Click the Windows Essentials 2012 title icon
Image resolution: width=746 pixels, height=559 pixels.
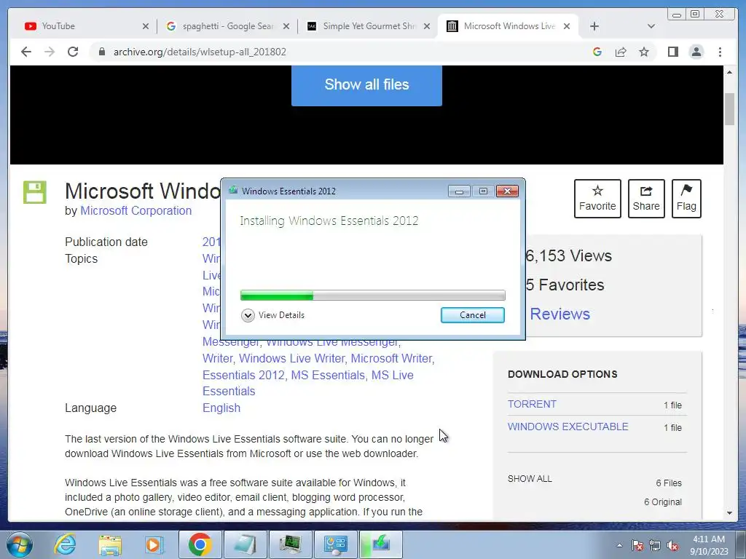pyautogui.click(x=233, y=191)
